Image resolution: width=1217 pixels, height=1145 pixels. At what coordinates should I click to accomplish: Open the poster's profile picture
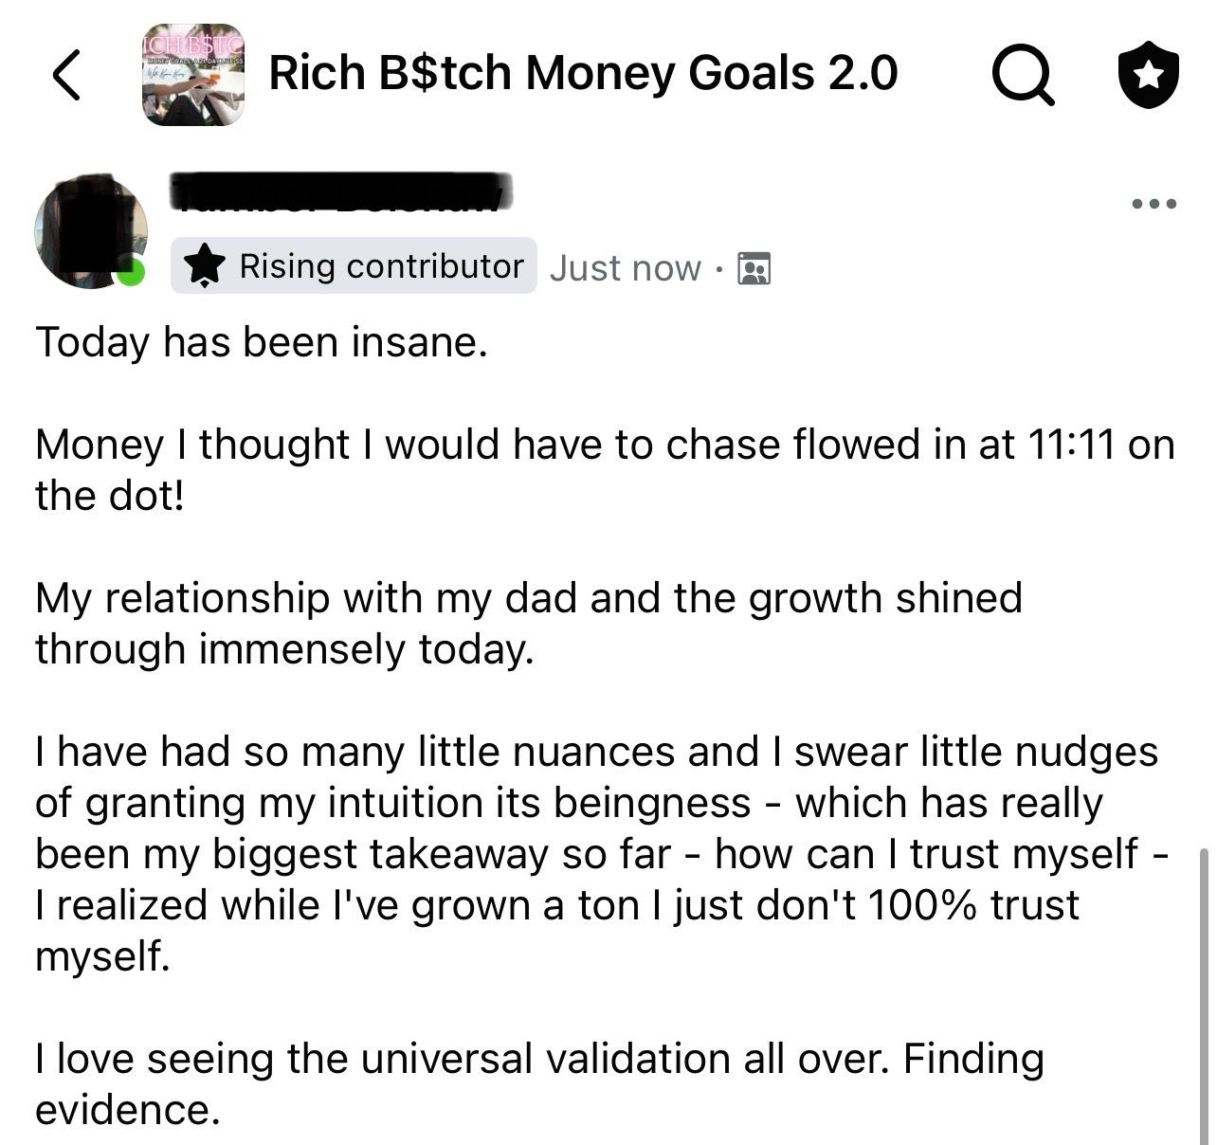(90, 230)
